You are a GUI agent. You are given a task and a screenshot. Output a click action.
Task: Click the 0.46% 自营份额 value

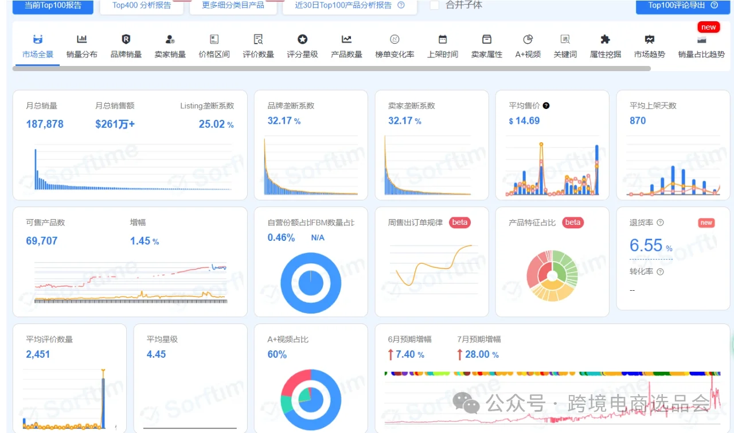[281, 237]
